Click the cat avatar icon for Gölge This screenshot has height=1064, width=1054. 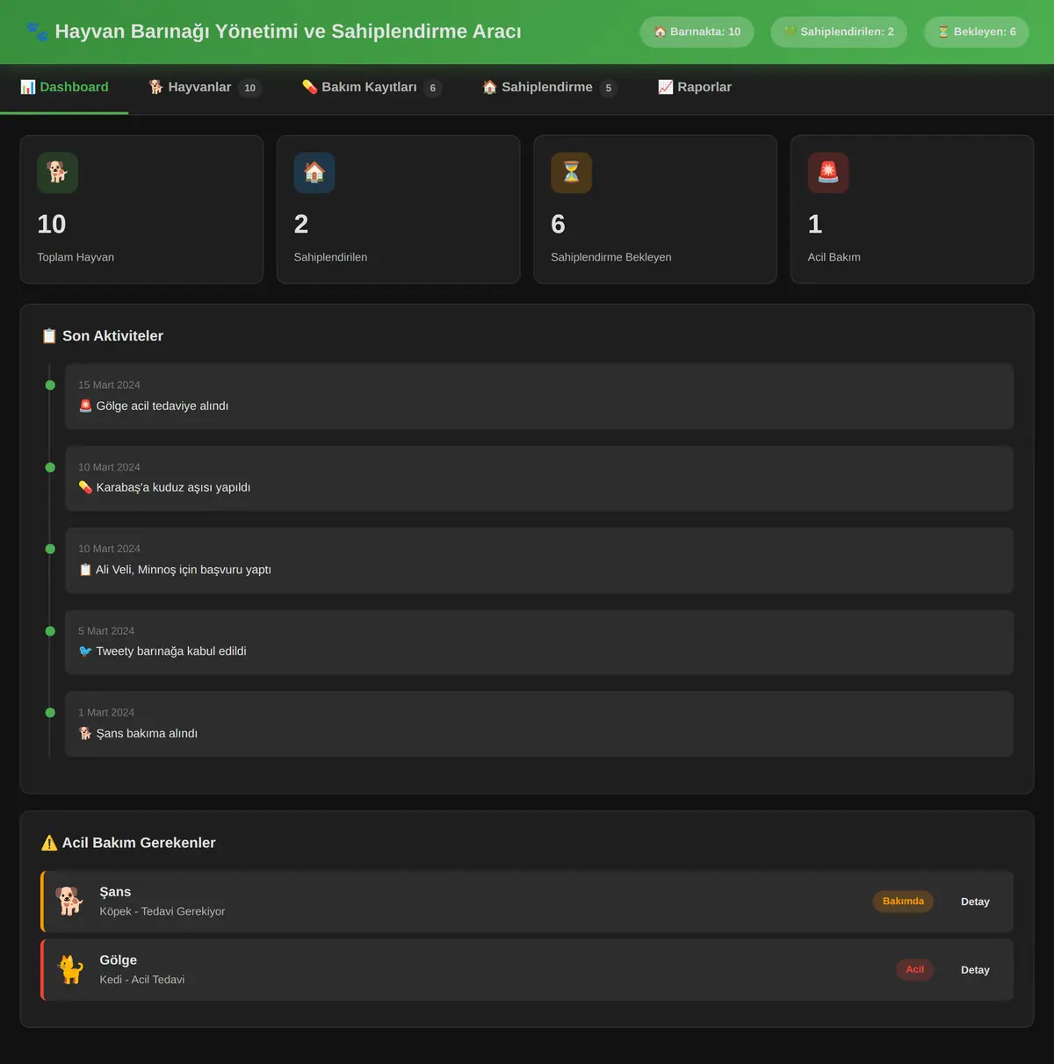[x=69, y=969]
